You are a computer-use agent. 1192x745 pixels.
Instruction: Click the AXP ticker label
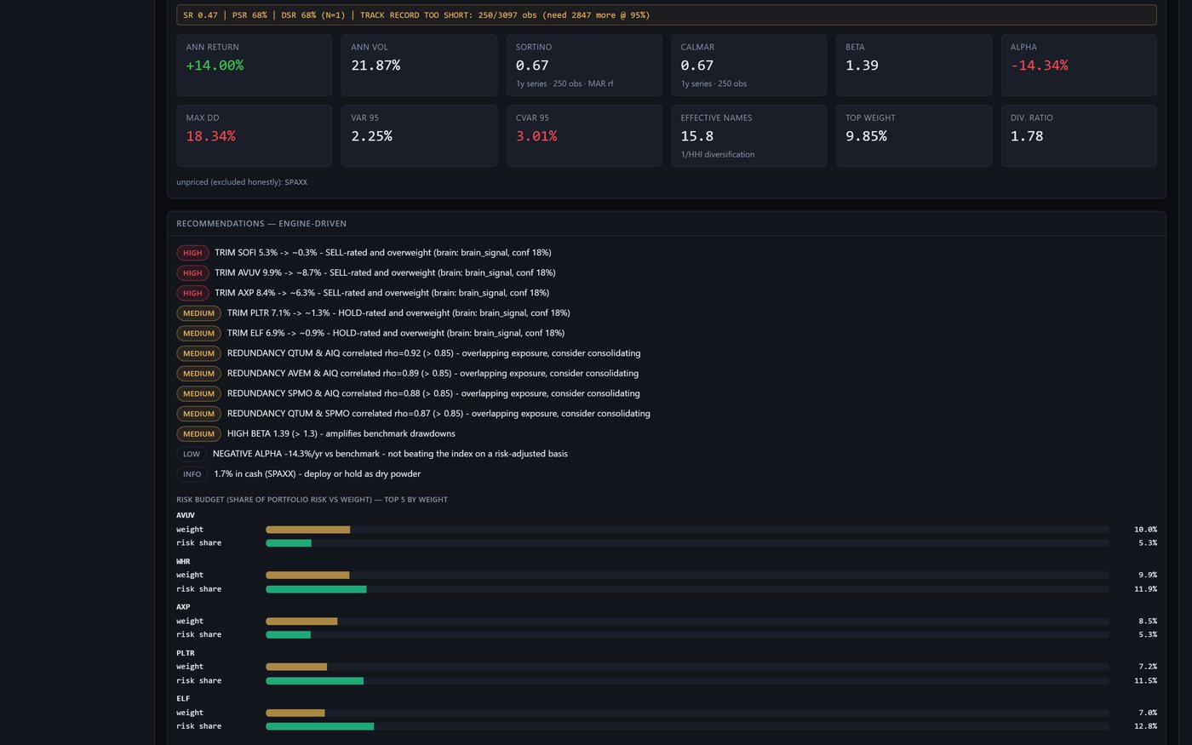point(183,607)
